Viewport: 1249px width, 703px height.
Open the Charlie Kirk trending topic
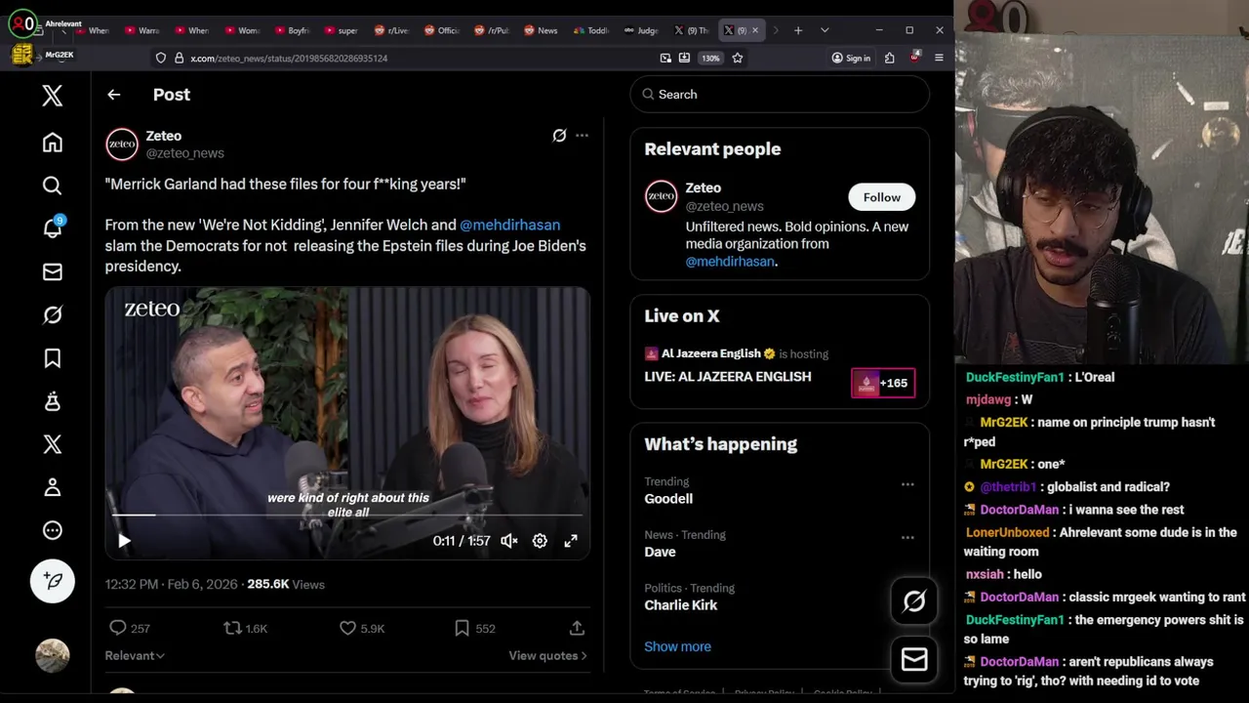(680, 605)
